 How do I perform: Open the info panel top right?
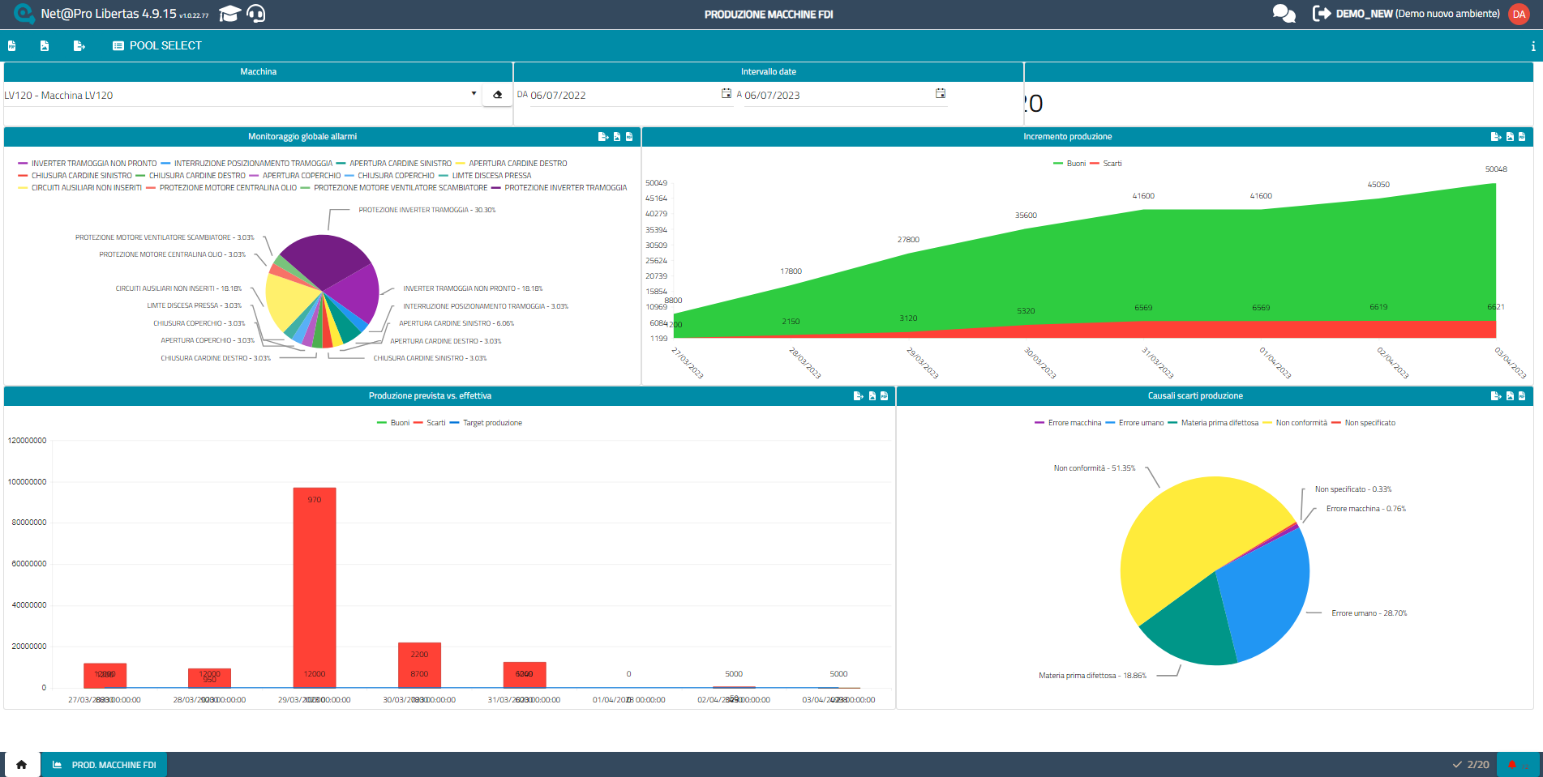pos(1532,46)
